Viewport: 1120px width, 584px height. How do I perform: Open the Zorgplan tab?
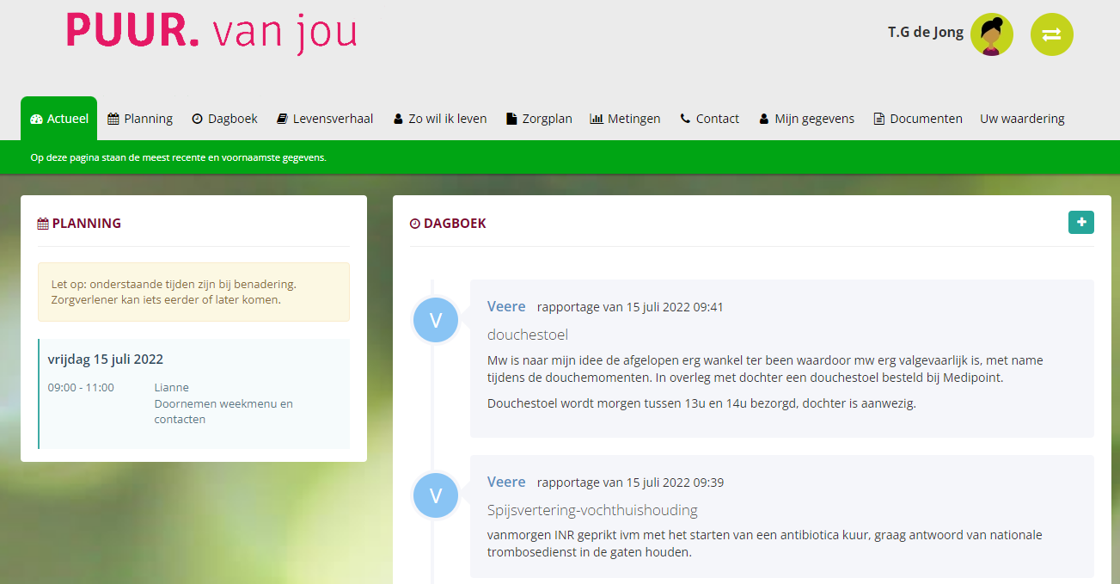[x=539, y=119]
